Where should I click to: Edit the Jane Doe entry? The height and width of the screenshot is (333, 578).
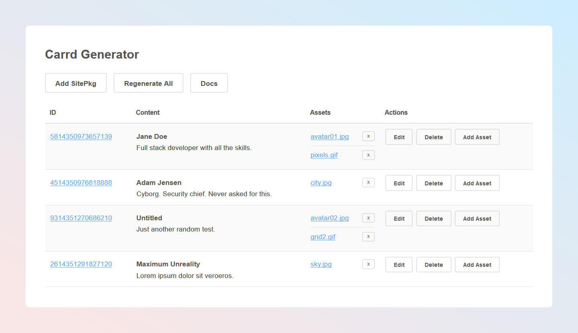[399, 137]
